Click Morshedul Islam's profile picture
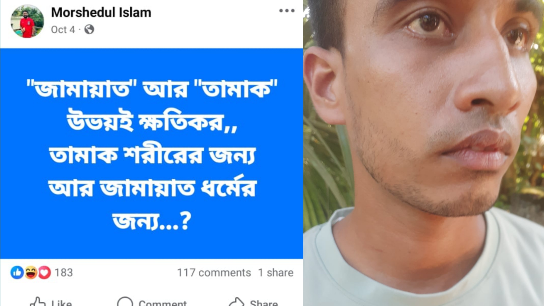Image resolution: width=544 pixels, height=306 pixels. [x=27, y=21]
